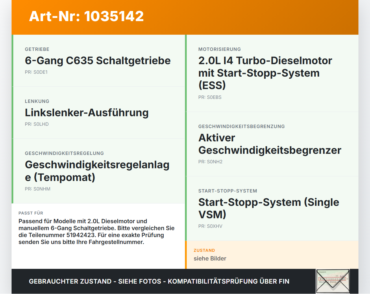Click the PR: S0NH2 code
This screenshot has width=370, height=294.
tap(210, 162)
